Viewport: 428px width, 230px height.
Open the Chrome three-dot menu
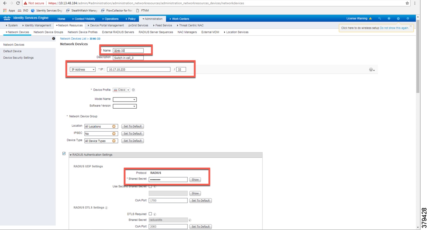pyautogui.click(x=415, y=3)
